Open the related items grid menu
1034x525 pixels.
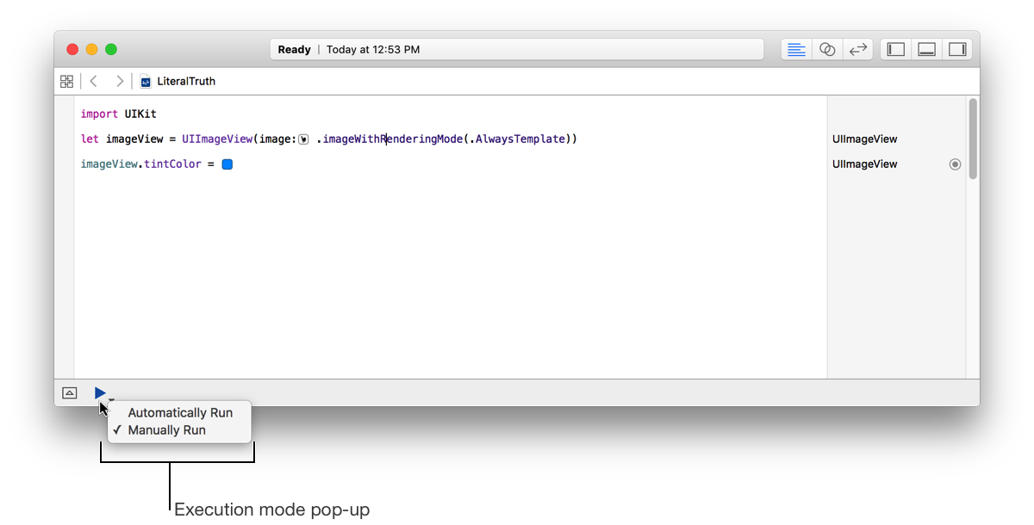[66, 82]
